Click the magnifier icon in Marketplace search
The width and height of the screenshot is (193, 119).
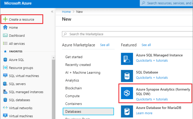[x=65, y=34]
